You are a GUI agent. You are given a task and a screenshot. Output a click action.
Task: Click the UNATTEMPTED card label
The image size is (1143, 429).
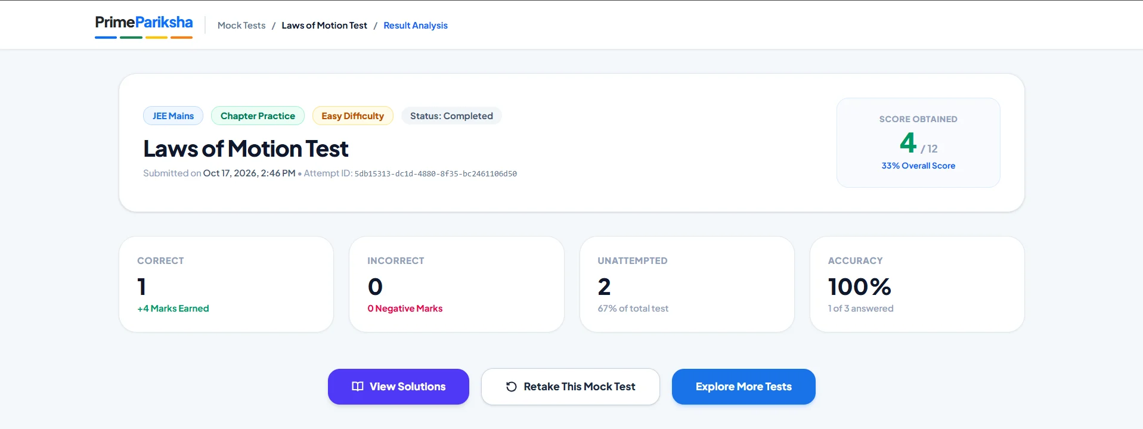[633, 261]
